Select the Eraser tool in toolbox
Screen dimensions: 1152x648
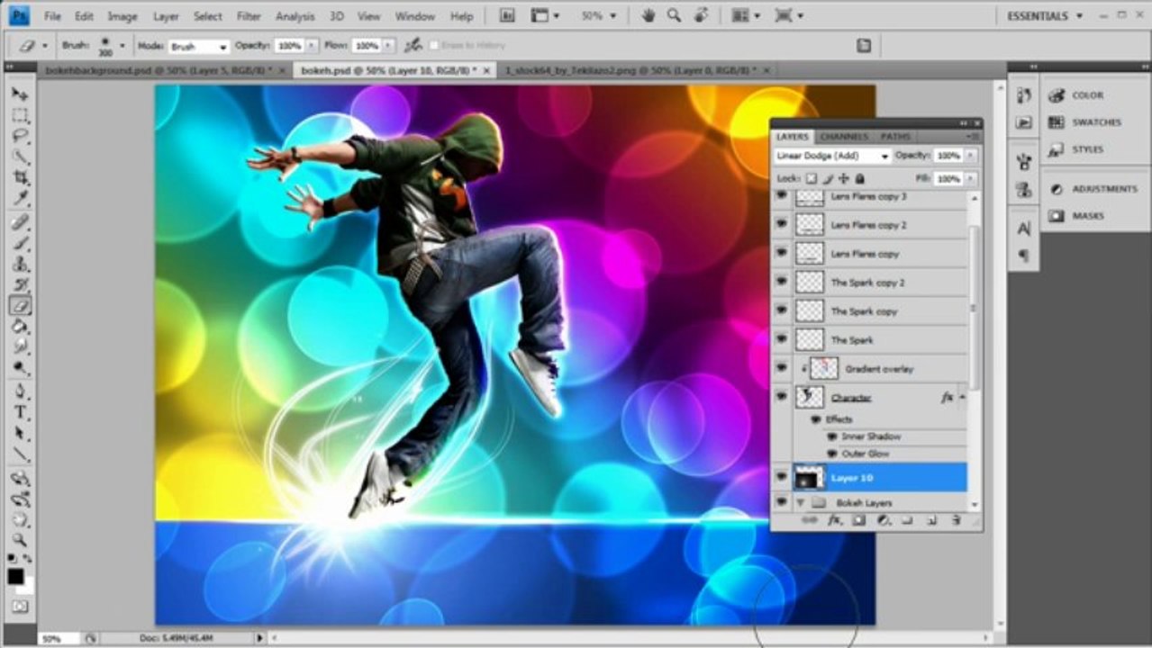pos(19,306)
